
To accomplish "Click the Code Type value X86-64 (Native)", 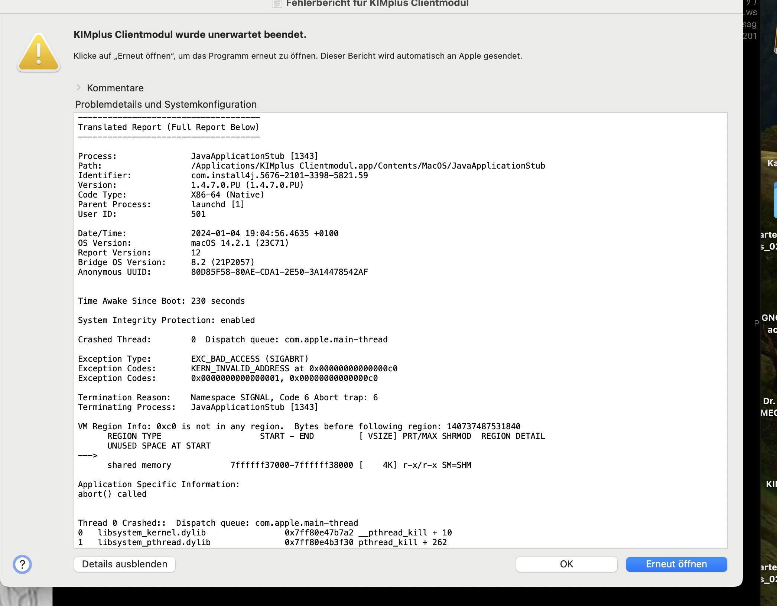I will (228, 195).
